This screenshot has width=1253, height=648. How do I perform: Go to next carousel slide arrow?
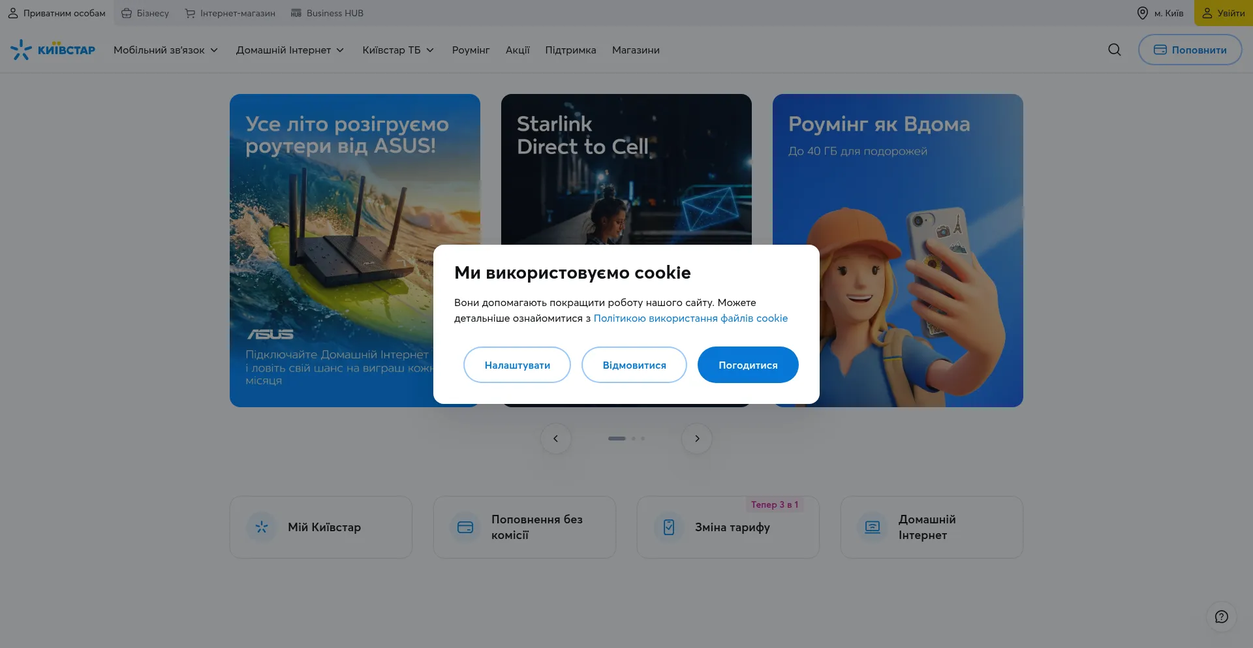pyautogui.click(x=697, y=439)
